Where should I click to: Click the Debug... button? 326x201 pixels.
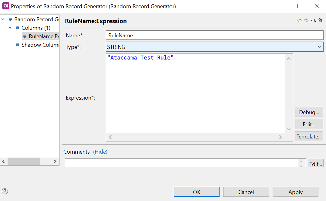[309, 112]
